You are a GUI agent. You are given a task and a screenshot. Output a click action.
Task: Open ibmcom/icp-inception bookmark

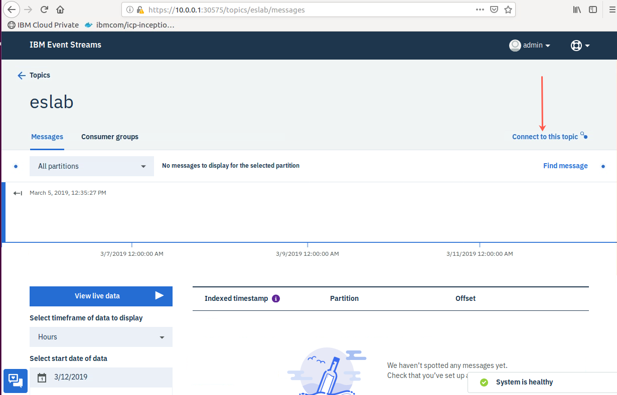pos(129,25)
